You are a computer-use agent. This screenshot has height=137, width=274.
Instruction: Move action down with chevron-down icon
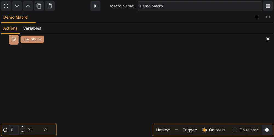coord(17,6)
